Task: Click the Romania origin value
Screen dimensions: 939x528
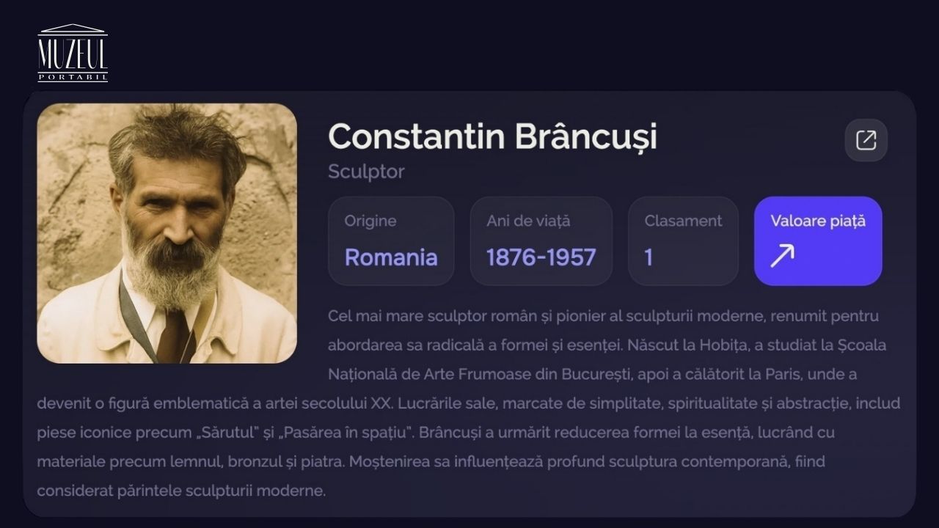Action: pyautogui.click(x=391, y=257)
